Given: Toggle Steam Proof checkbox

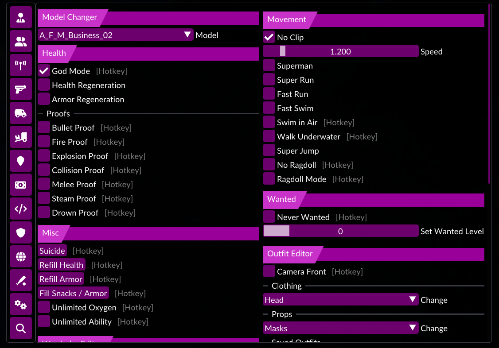Looking at the screenshot, I should point(44,199).
